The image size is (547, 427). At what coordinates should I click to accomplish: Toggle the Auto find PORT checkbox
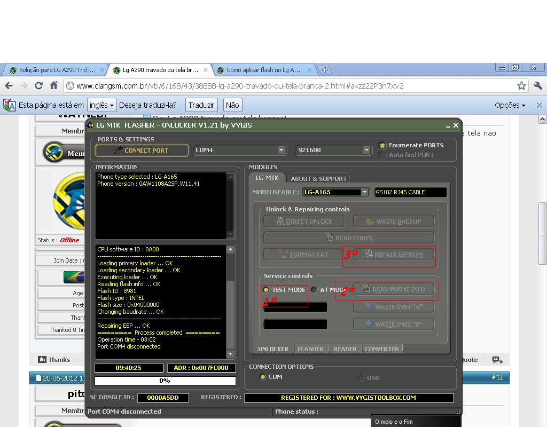(x=382, y=155)
